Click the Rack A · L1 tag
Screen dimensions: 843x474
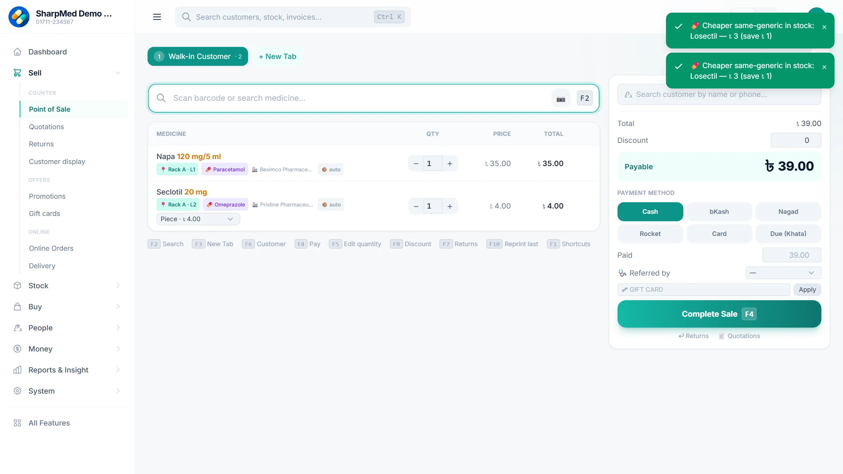177,169
